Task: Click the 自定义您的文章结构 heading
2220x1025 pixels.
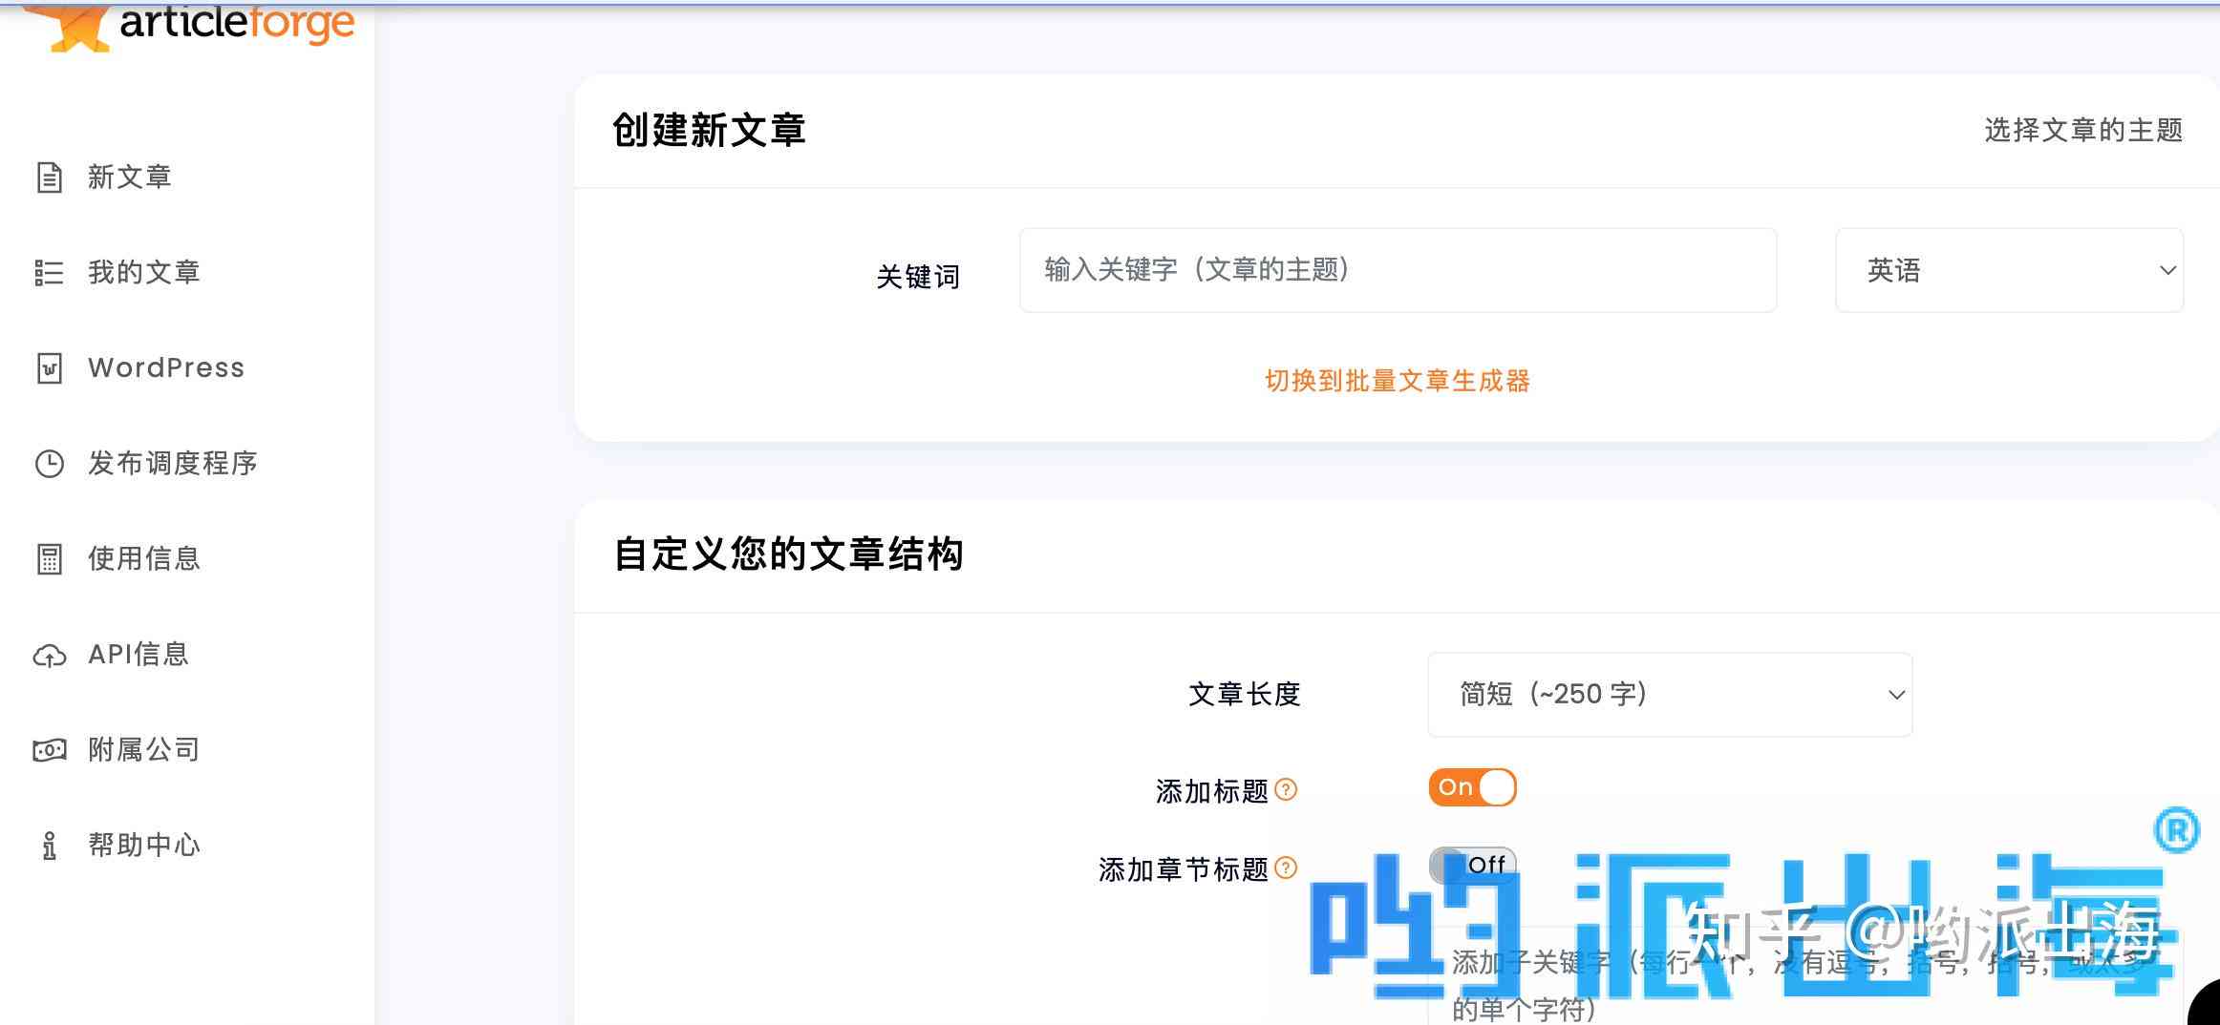Action: (788, 554)
